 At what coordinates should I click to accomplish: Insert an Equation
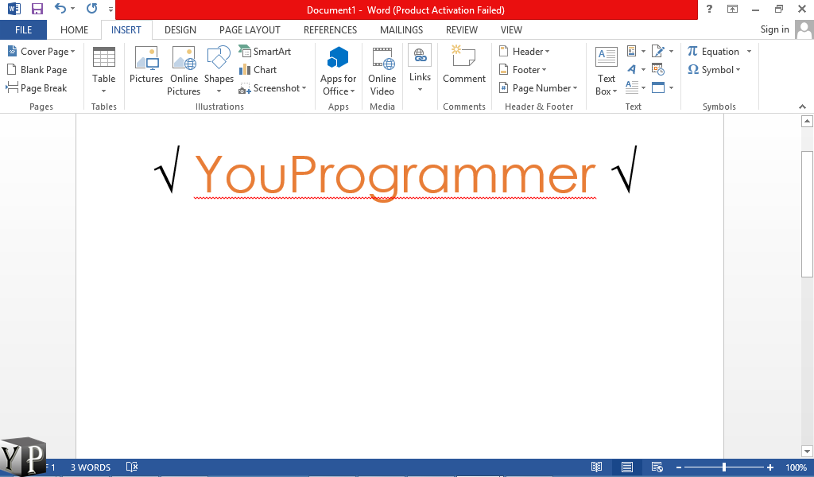pyautogui.click(x=713, y=52)
